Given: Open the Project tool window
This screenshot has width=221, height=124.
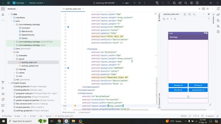Looking at the screenshot, I should (3, 9).
